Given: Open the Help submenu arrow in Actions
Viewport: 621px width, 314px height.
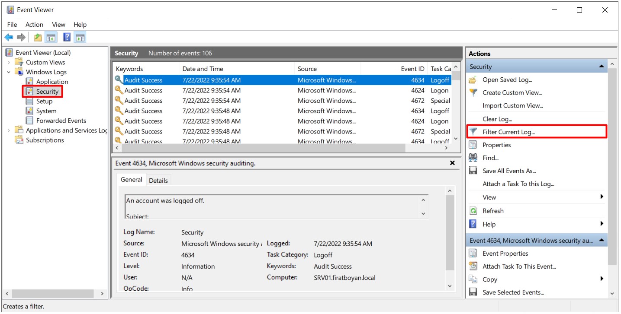Looking at the screenshot, I should (x=602, y=224).
